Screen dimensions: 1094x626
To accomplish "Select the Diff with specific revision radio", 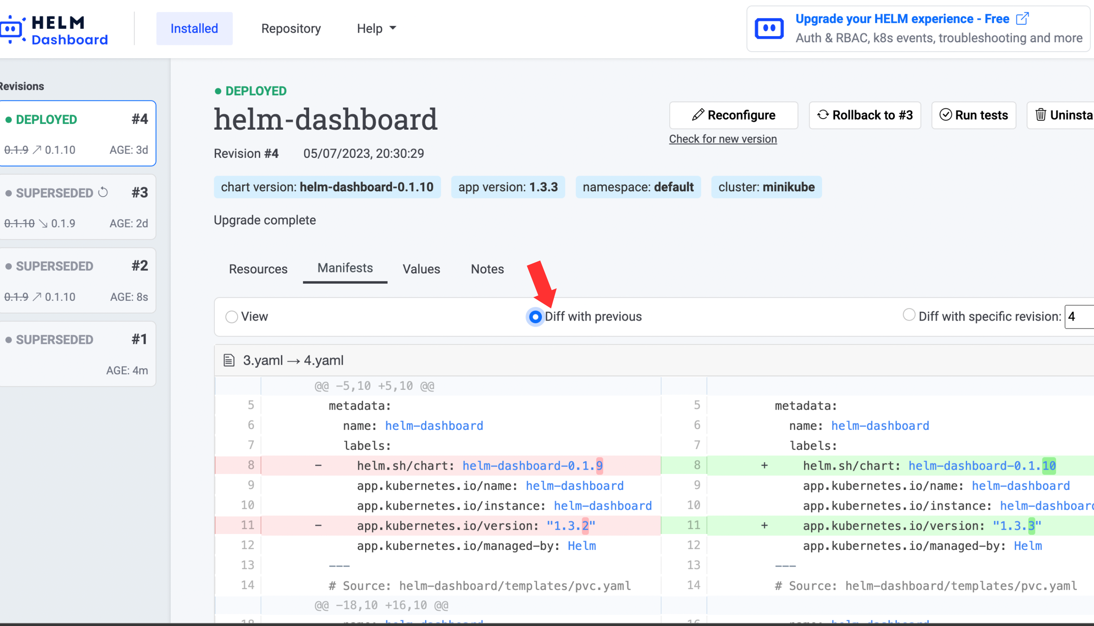I will coord(909,315).
